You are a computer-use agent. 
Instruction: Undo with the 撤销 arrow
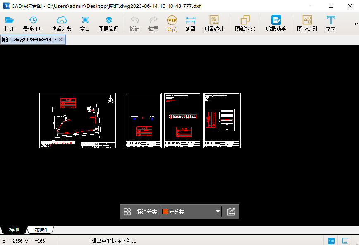coord(135,24)
